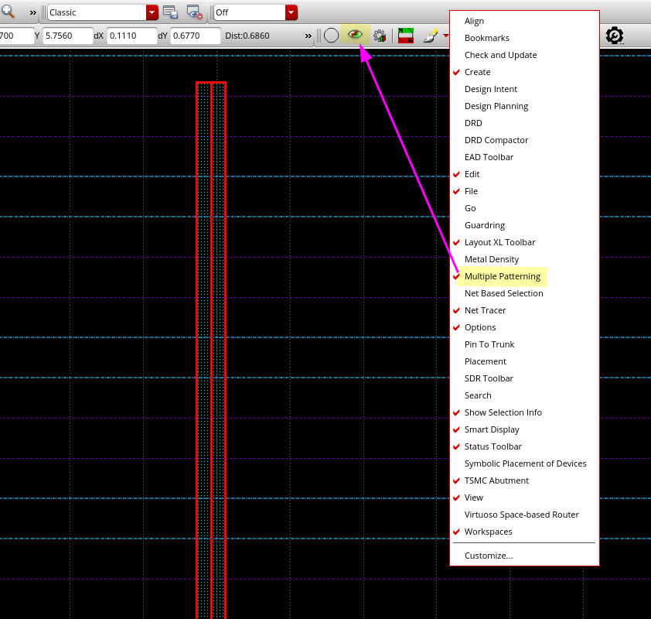Toggle the DRD toolbar entry
The image size is (651, 619).
(x=473, y=123)
